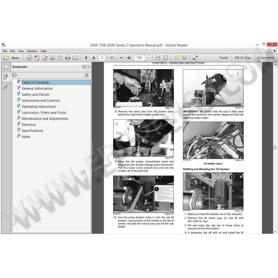Viewport: 278px width, 278px height.
Task: Click the page number field showing 71
Action: click(102, 58)
